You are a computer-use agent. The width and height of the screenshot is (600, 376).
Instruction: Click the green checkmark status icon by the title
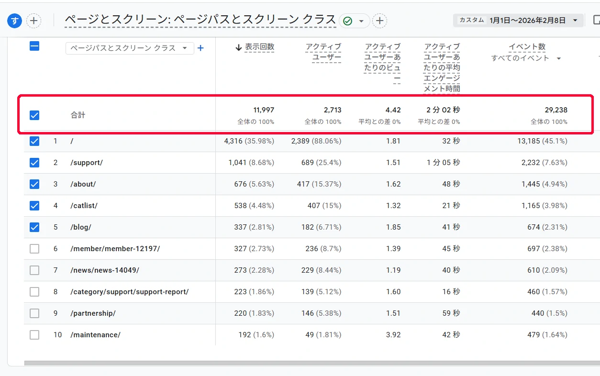click(348, 21)
